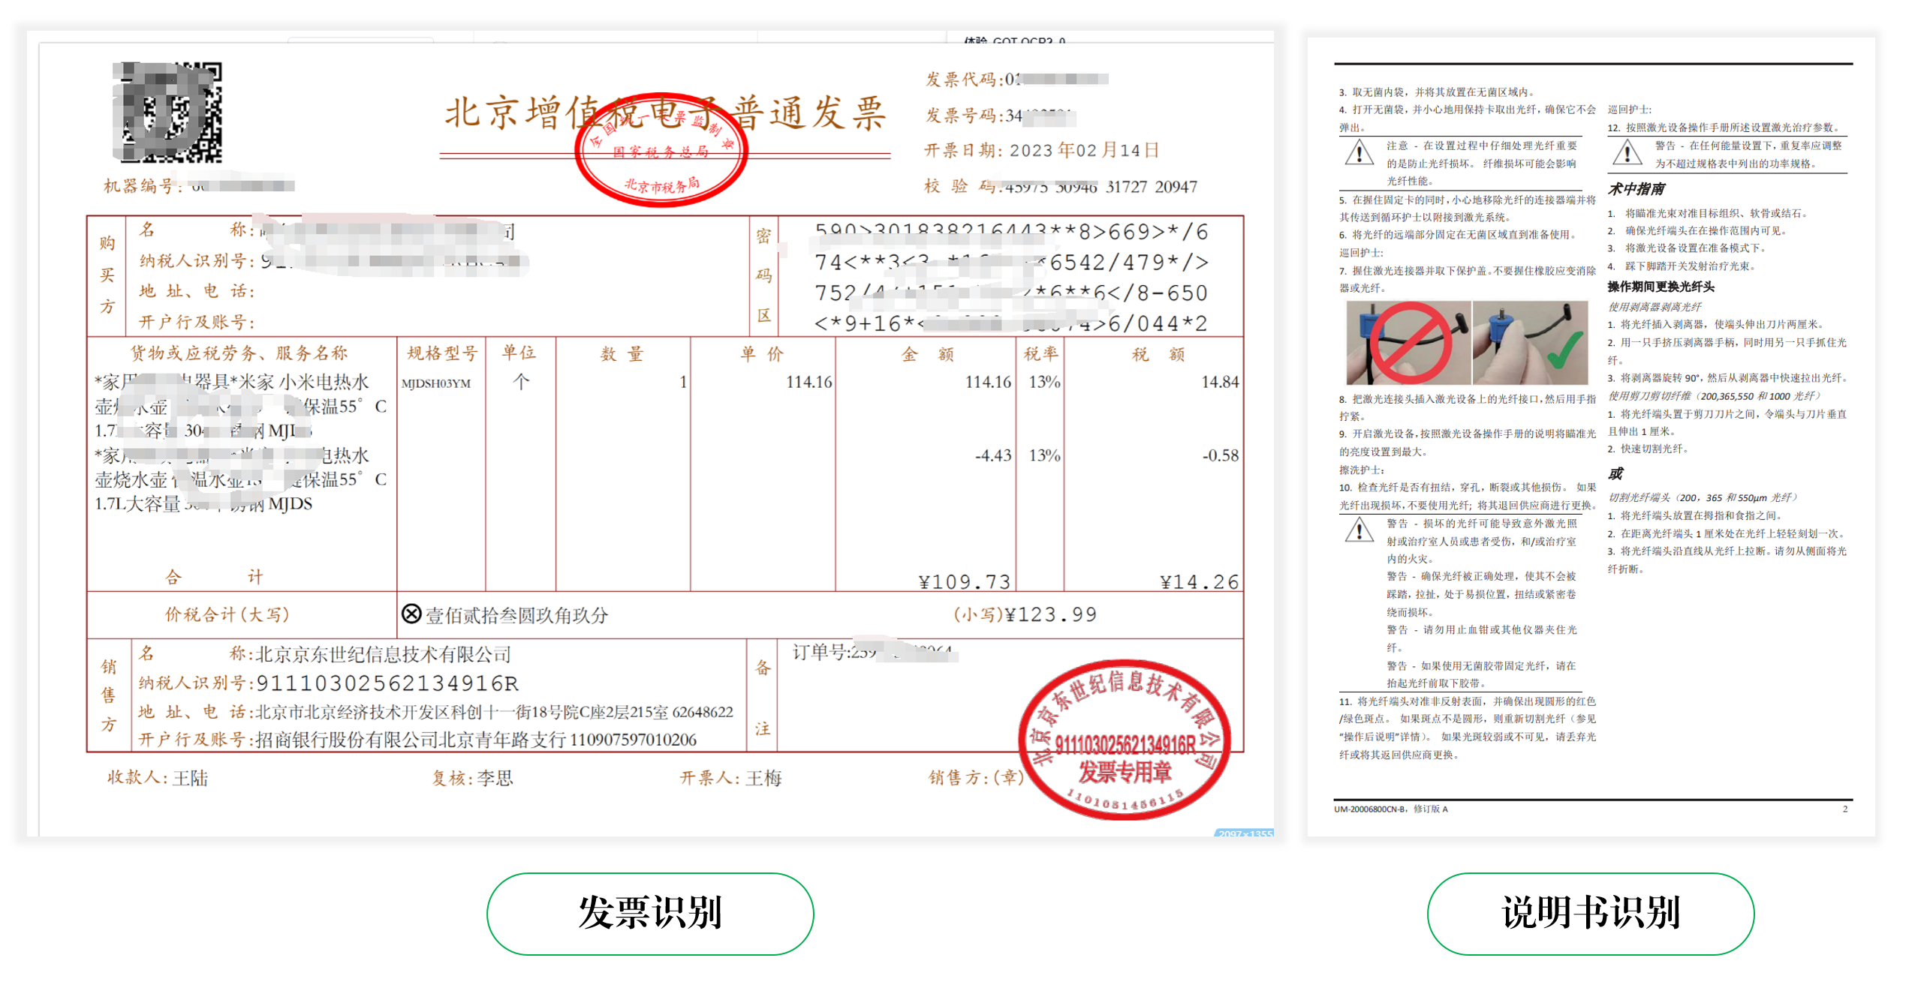Click the red prohibited-sign fiber photo
The image size is (1921, 982).
pyautogui.click(x=1408, y=342)
